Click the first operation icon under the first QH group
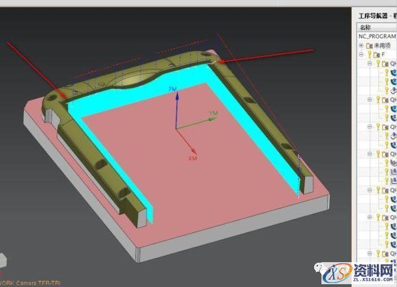The image size is (397, 287). (x=393, y=72)
